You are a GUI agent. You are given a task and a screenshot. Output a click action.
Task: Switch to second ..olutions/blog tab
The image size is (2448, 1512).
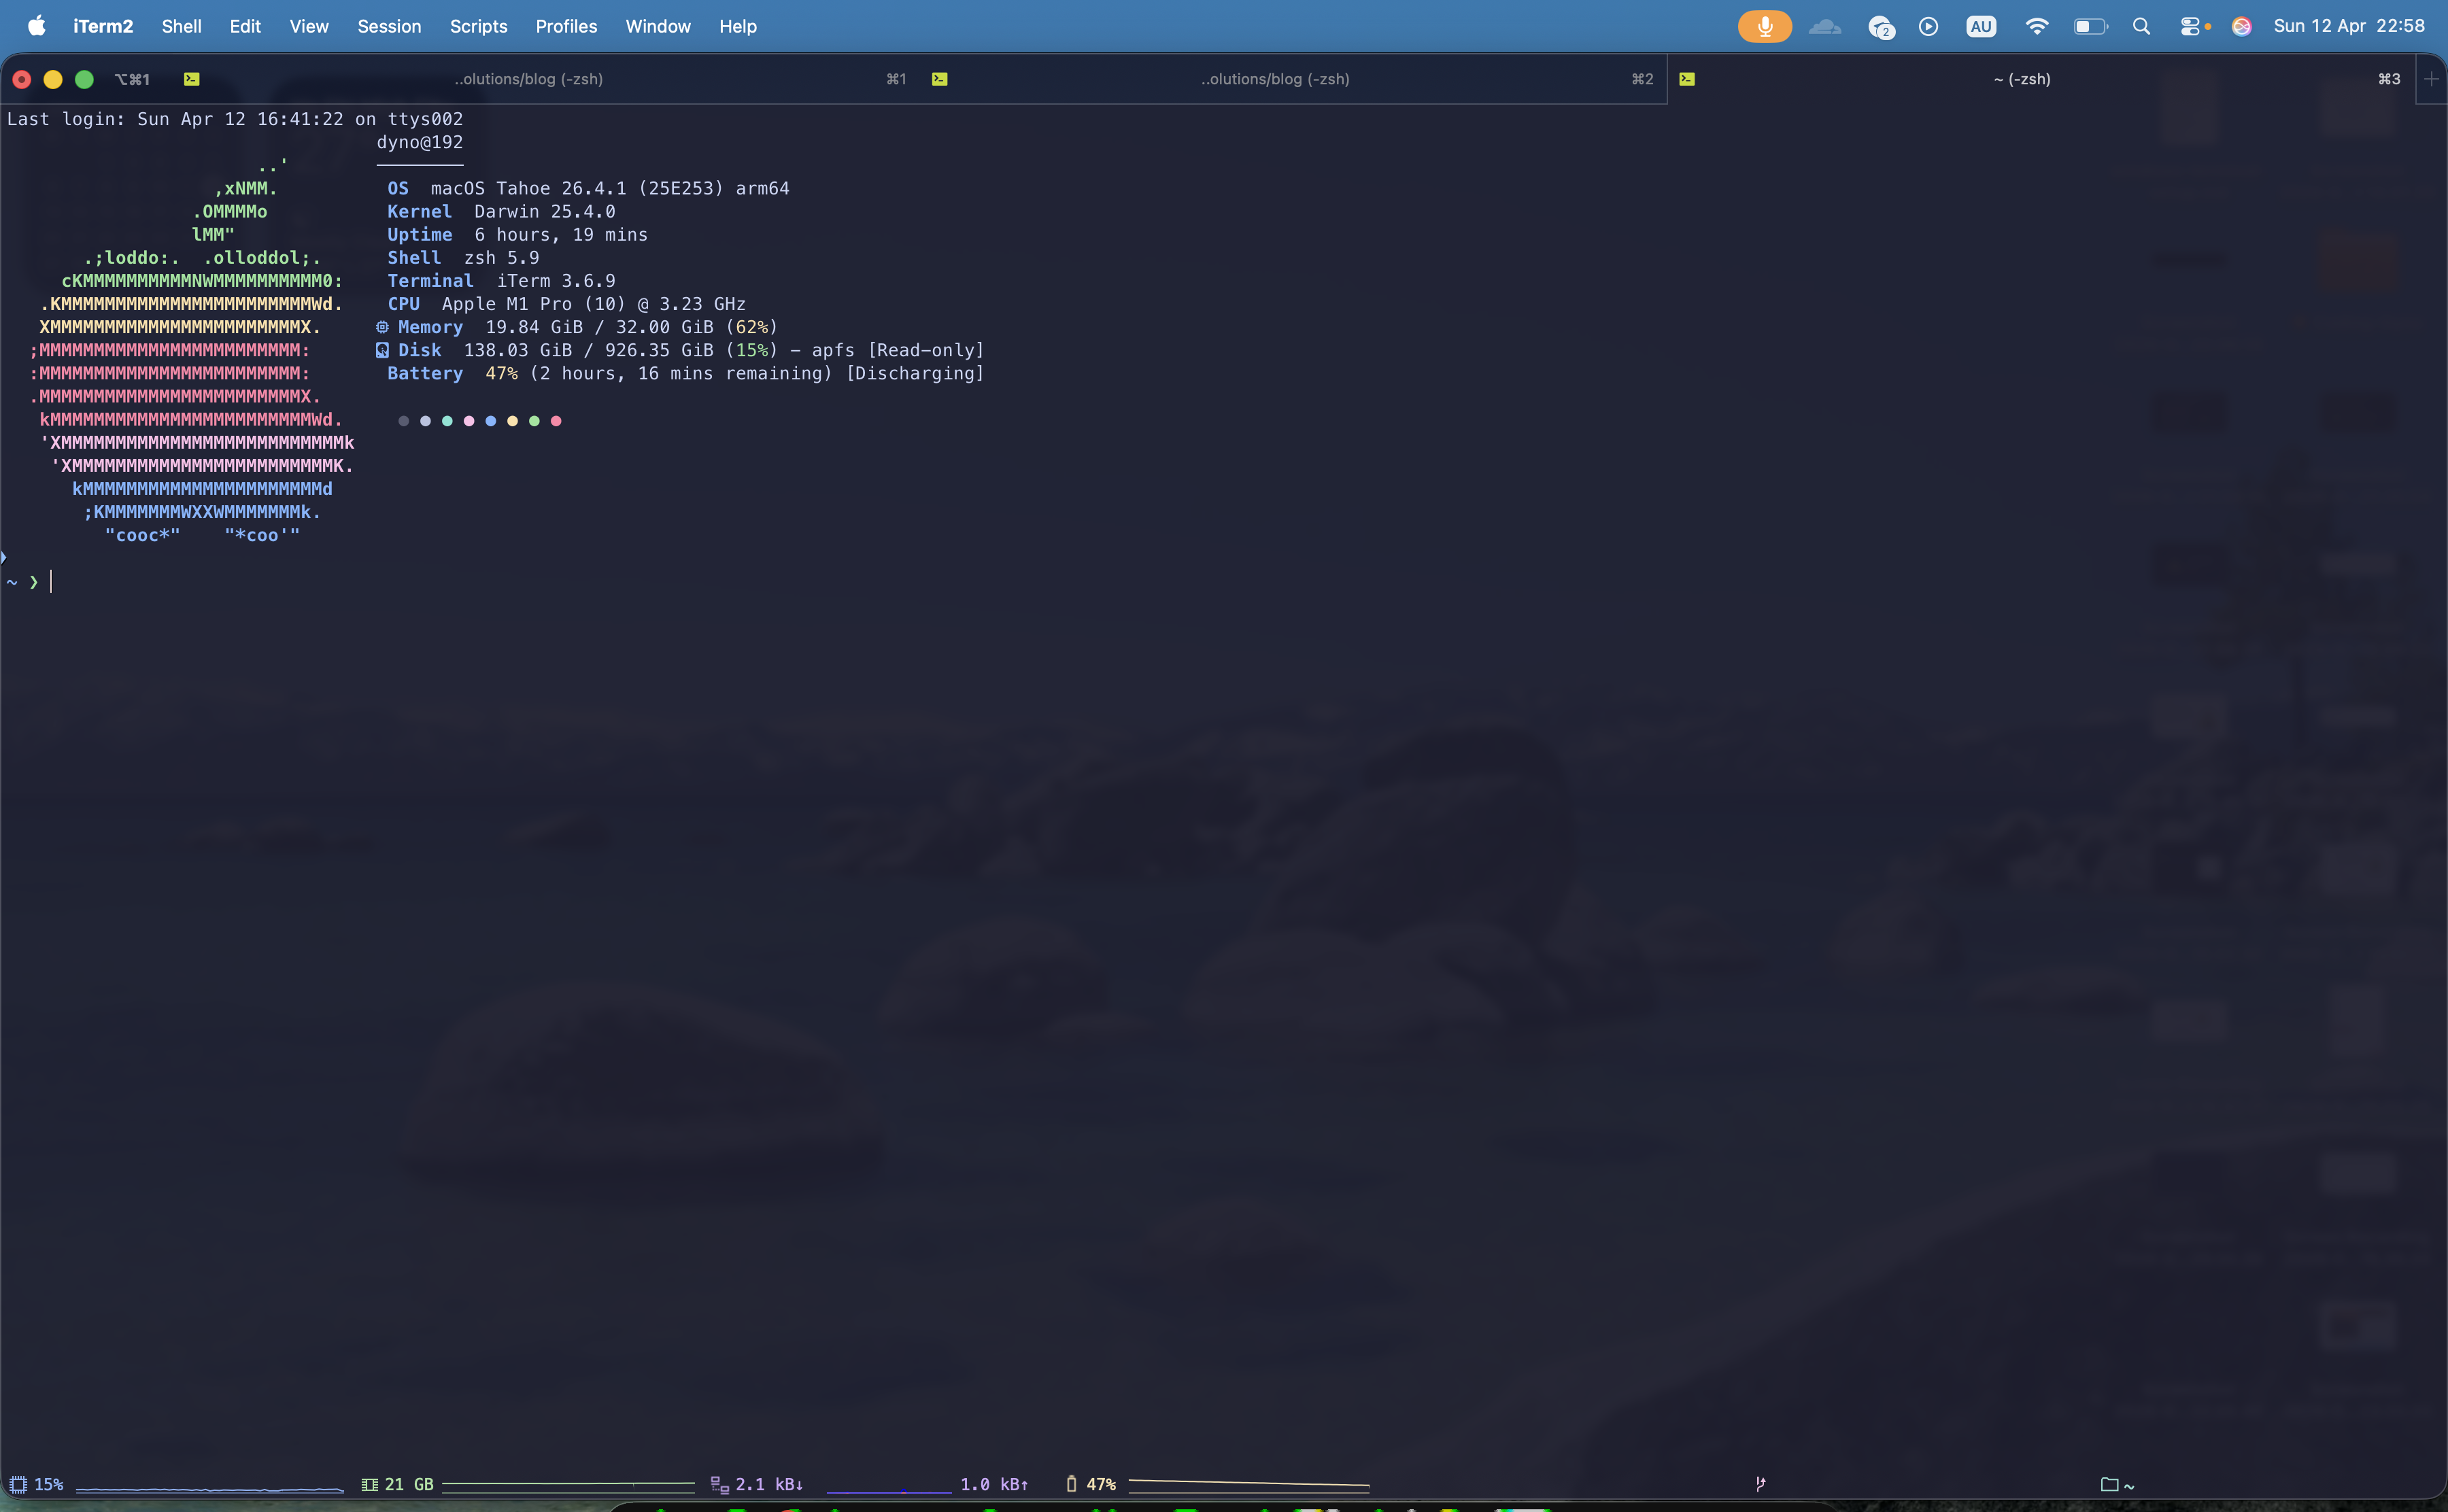1275,79
